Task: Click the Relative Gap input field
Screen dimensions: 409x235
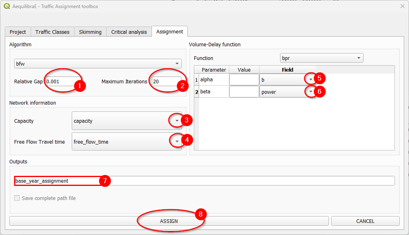Action: tap(62, 81)
